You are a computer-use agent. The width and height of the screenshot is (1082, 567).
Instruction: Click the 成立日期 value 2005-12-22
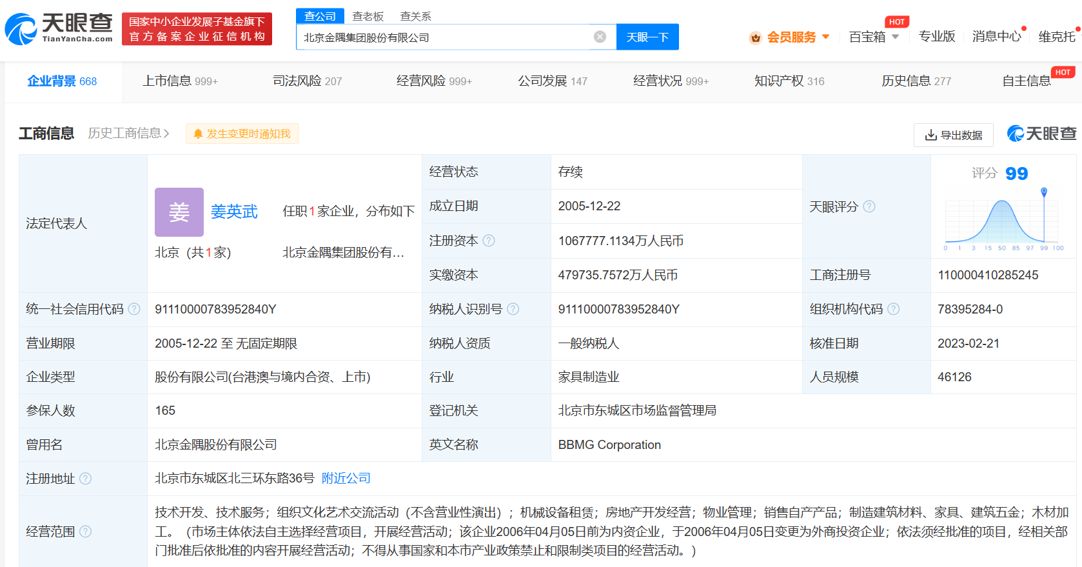pos(589,206)
